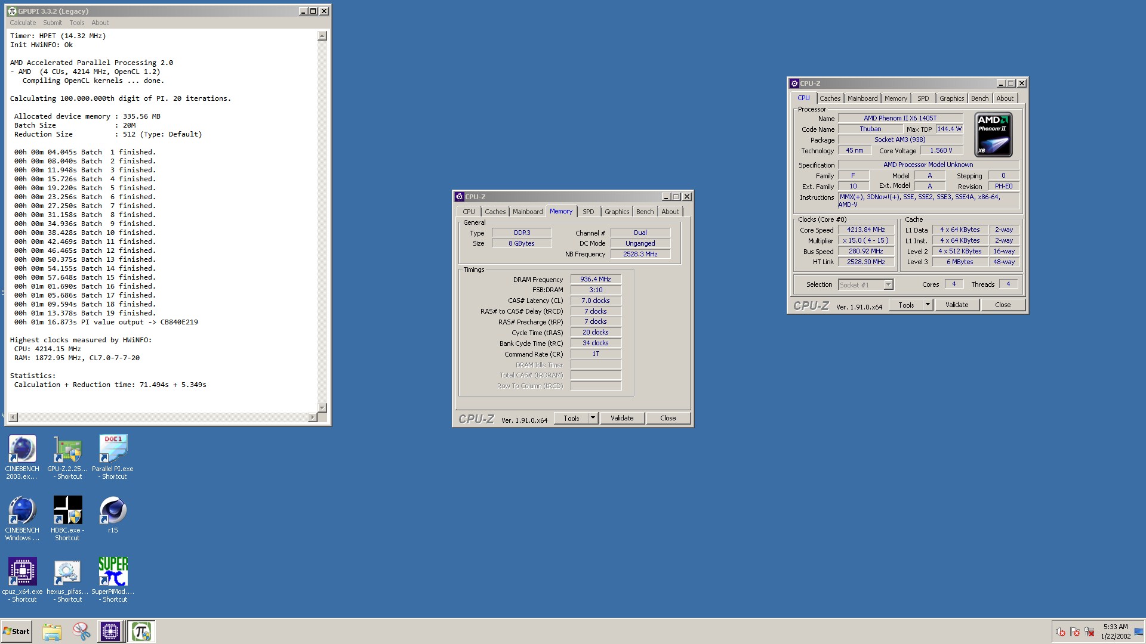Screen dimensions: 1146x644
Task: Click Close button in processor CPU-Z window
Action: [x=1003, y=305]
